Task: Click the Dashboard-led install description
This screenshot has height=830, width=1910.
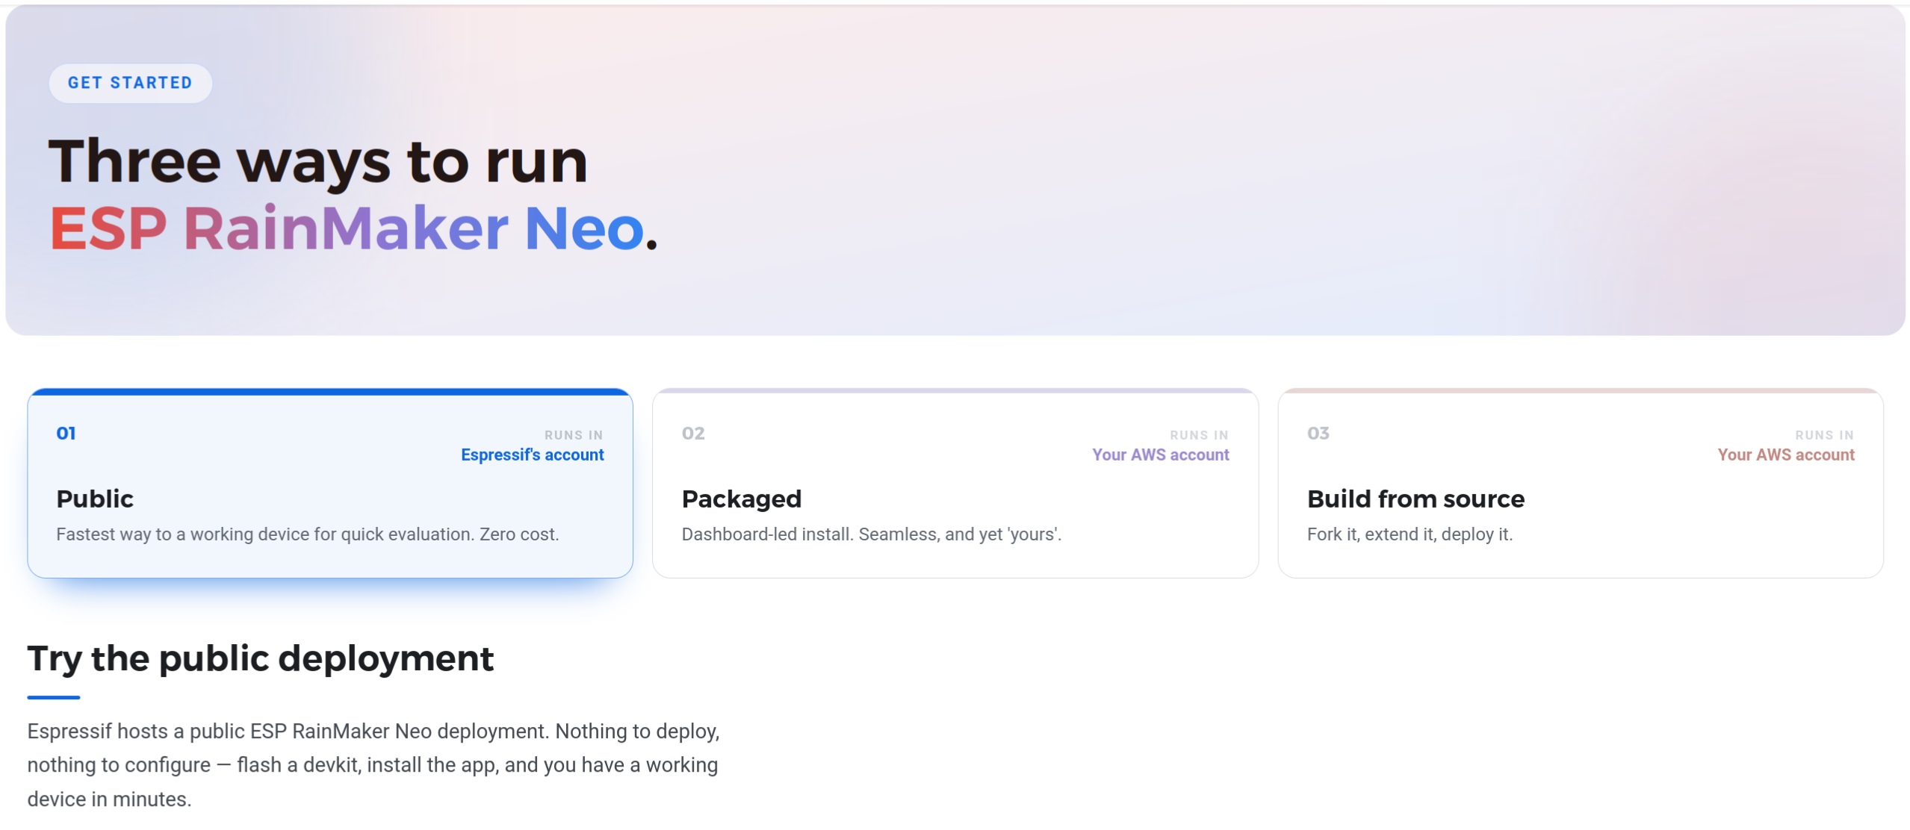Action: 871,534
